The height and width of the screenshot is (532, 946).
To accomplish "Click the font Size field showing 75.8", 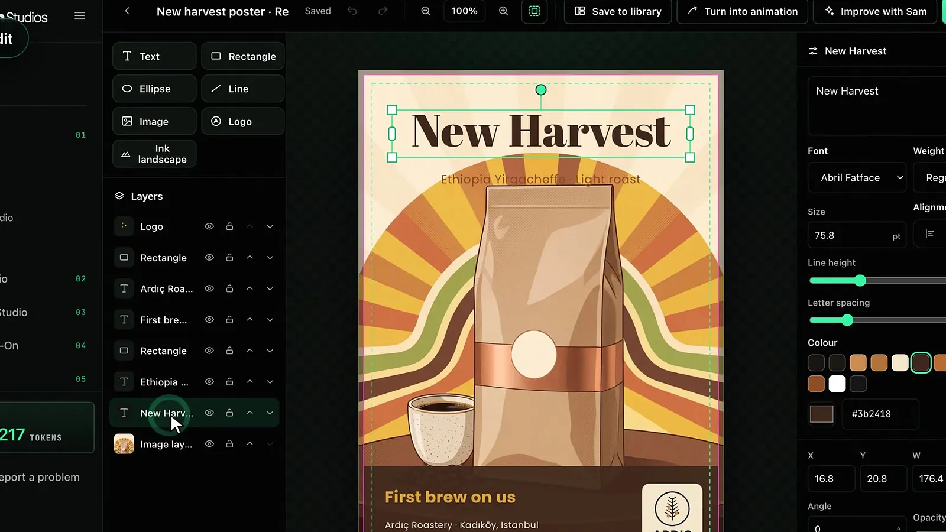I will (x=857, y=235).
